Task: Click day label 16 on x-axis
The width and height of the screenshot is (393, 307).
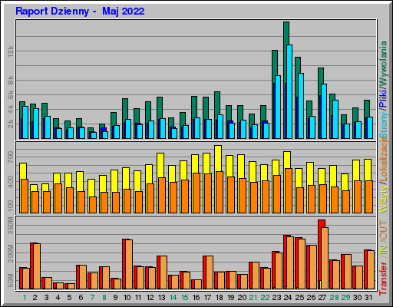Action: coord(196,298)
